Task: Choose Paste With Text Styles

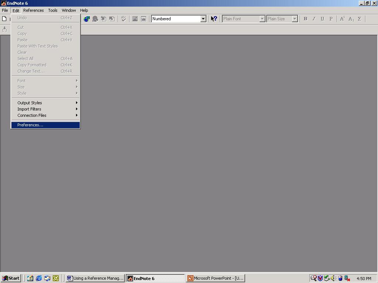Action: 45,46
